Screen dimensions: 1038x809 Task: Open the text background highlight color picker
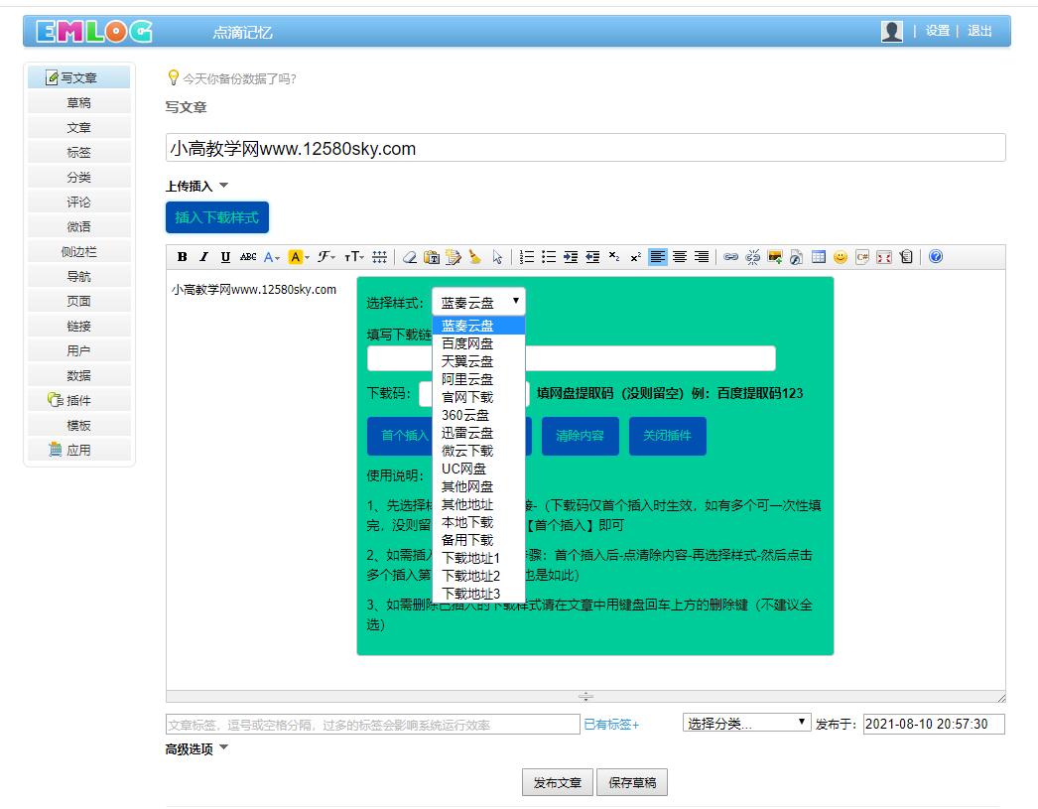[x=299, y=257]
